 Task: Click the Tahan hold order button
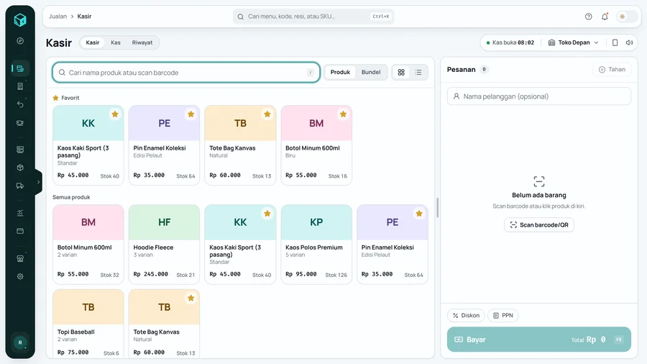(x=612, y=69)
